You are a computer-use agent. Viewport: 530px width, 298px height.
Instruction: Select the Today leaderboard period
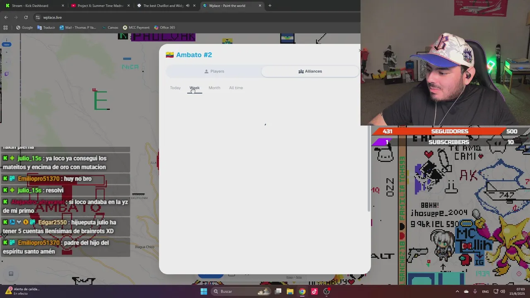click(x=175, y=88)
